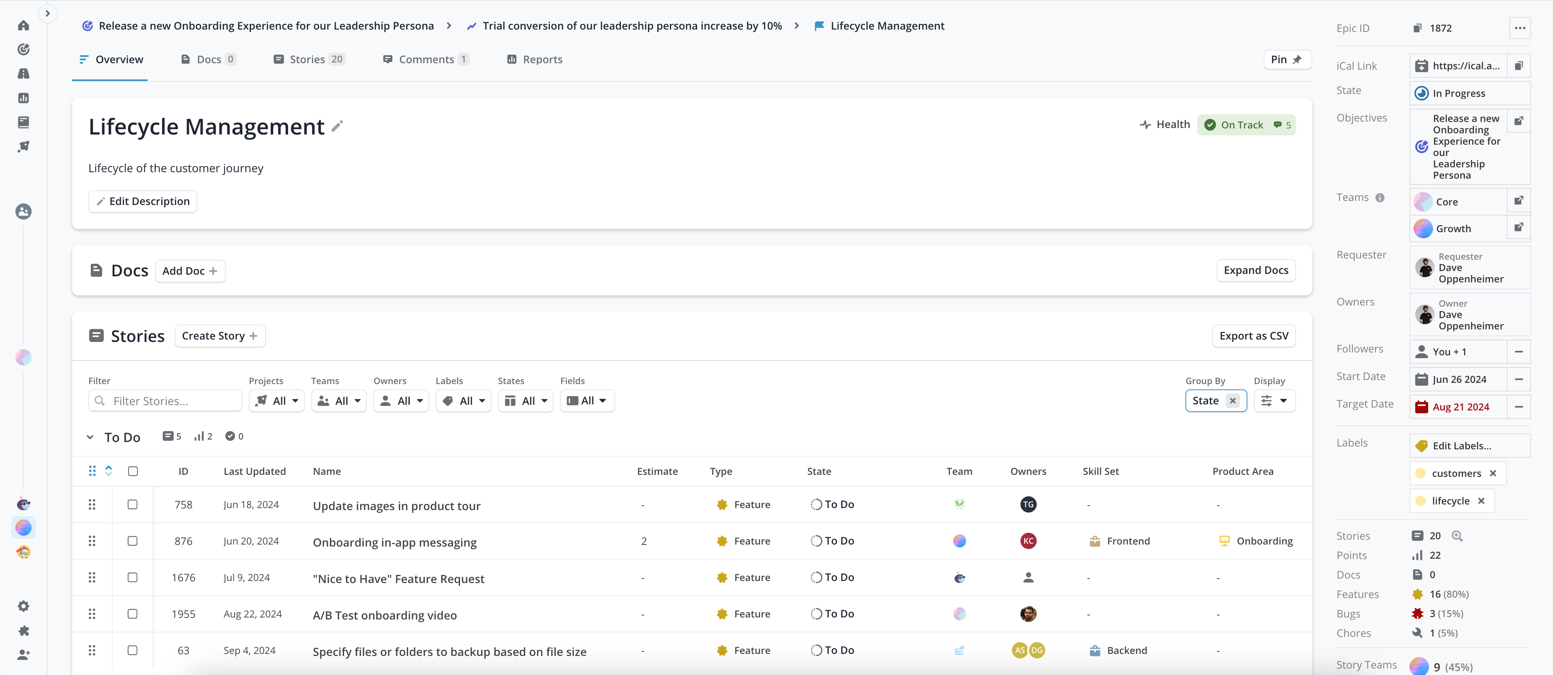Open story Onboarding in-app messaging
The image size is (1553, 675).
pyautogui.click(x=394, y=542)
